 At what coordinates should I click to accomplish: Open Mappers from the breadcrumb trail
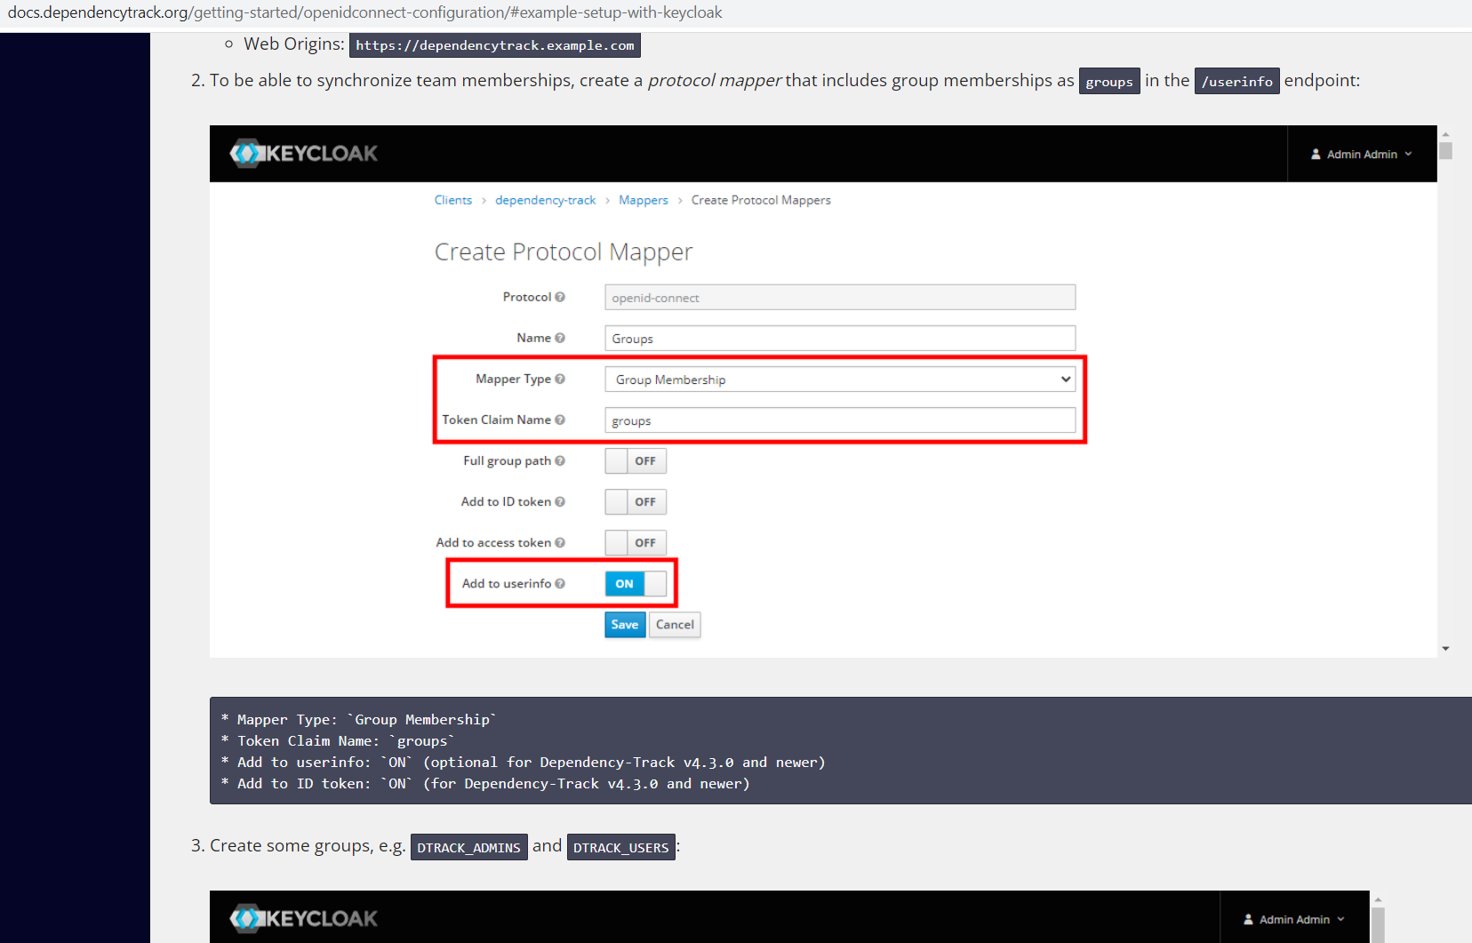click(x=643, y=200)
